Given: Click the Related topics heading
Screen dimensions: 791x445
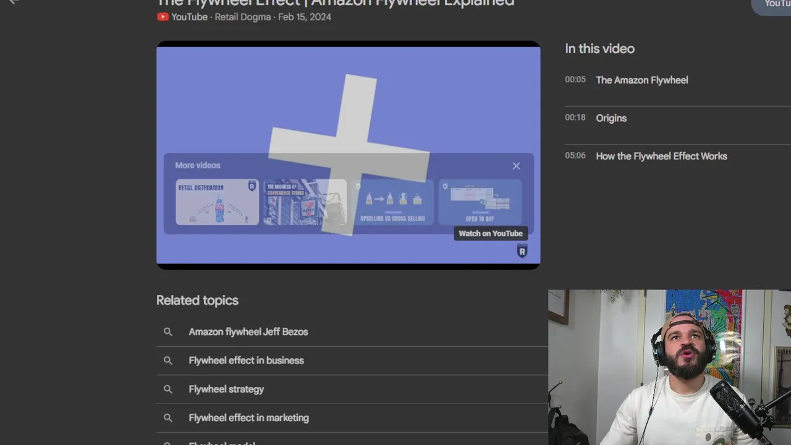Looking at the screenshot, I should [x=197, y=300].
